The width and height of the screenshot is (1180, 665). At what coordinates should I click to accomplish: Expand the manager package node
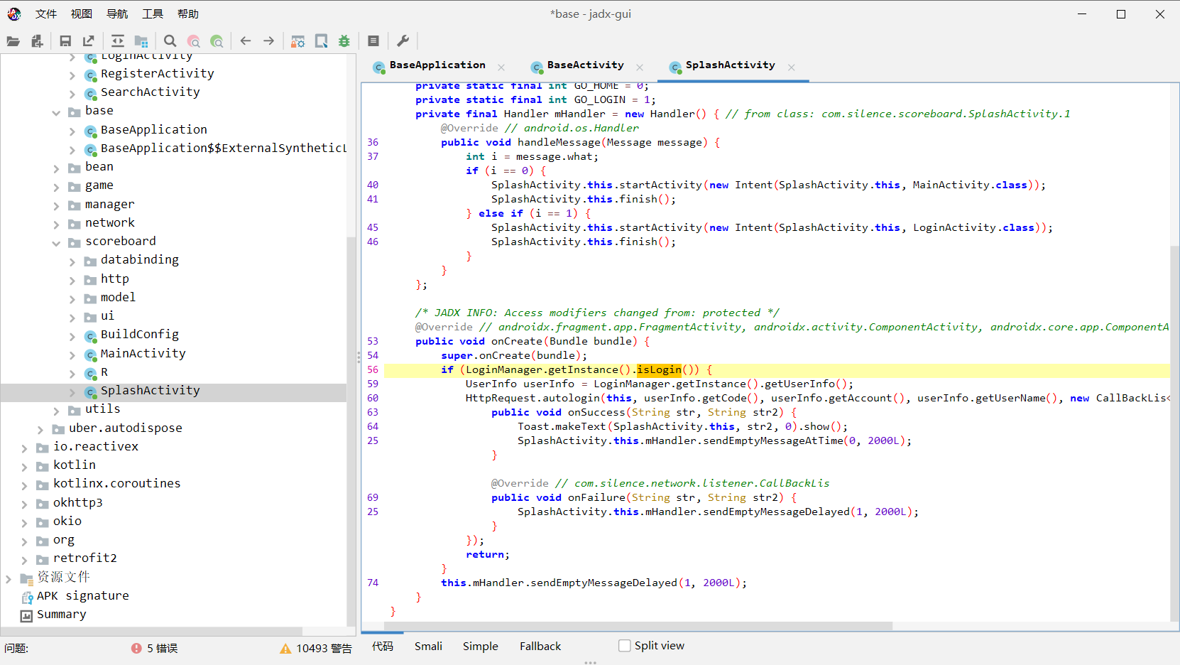coord(56,206)
